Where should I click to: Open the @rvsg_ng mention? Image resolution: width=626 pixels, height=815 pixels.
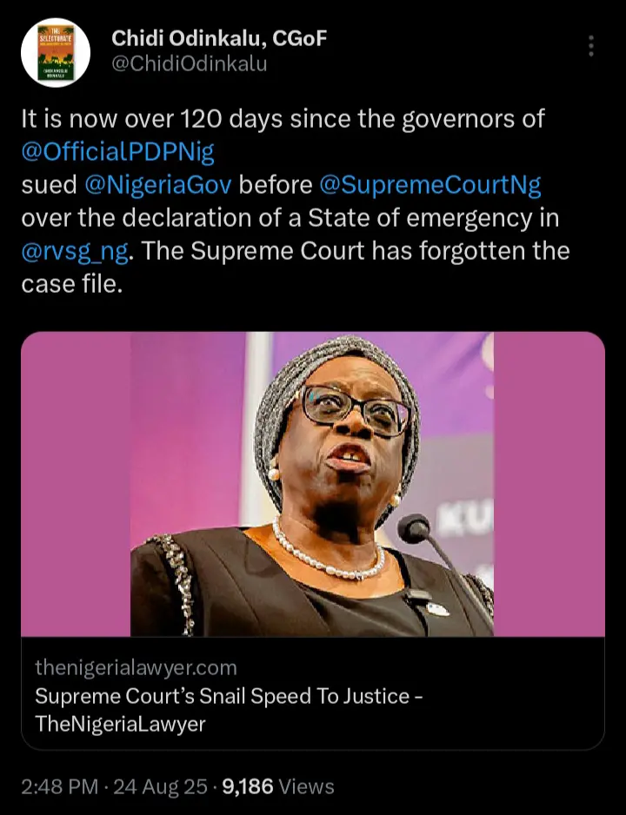[x=75, y=251]
